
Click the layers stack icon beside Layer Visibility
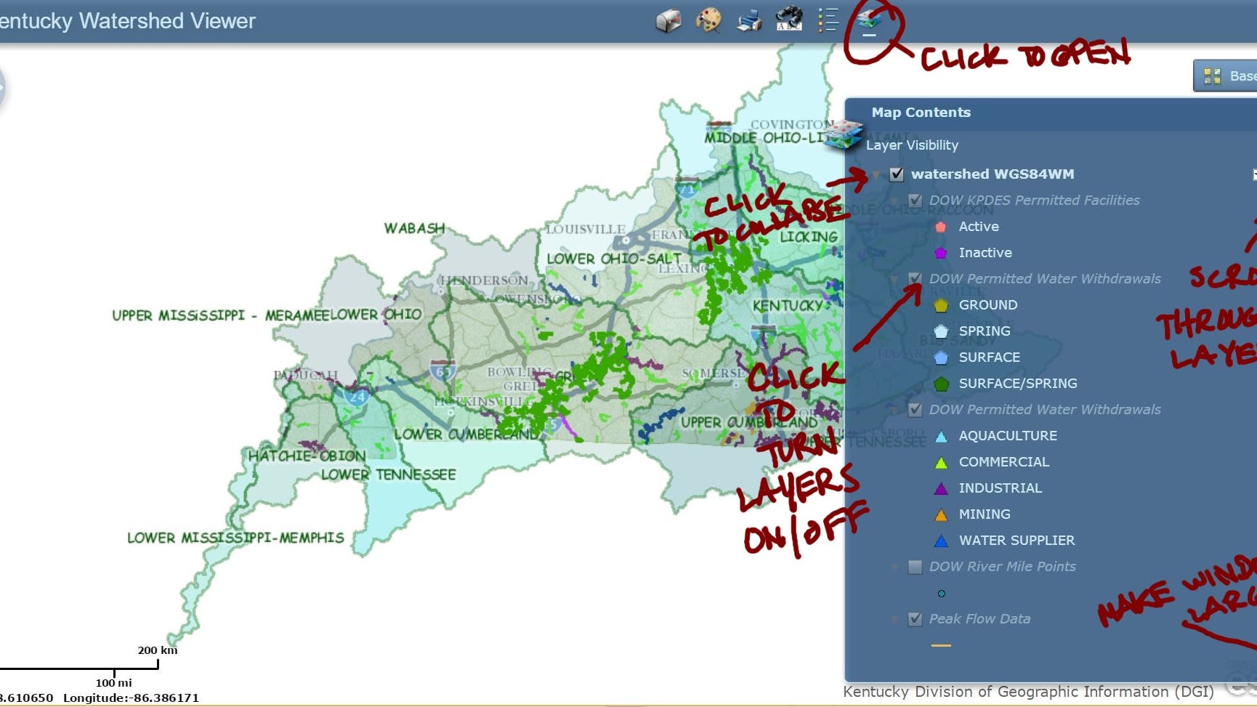tap(844, 135)
